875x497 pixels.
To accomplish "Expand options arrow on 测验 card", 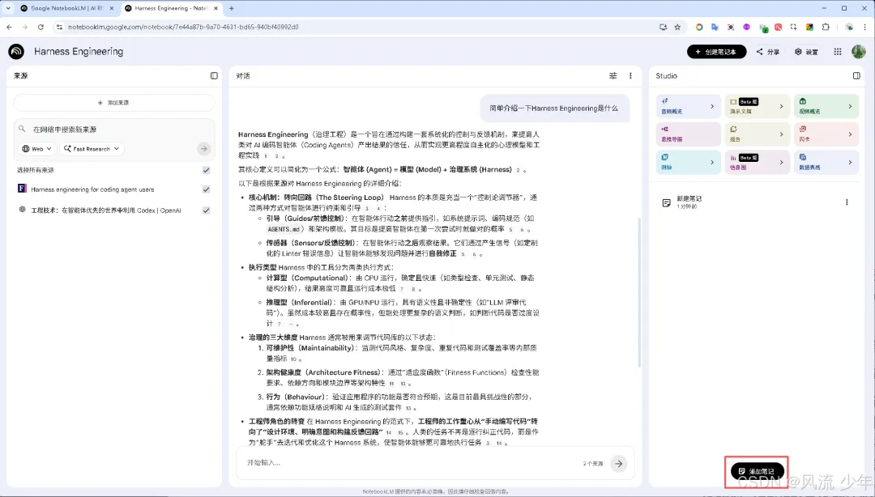I will pos(712,163).
